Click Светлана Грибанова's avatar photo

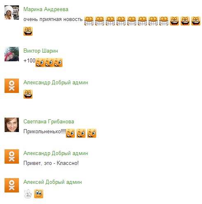click(12, 125)
